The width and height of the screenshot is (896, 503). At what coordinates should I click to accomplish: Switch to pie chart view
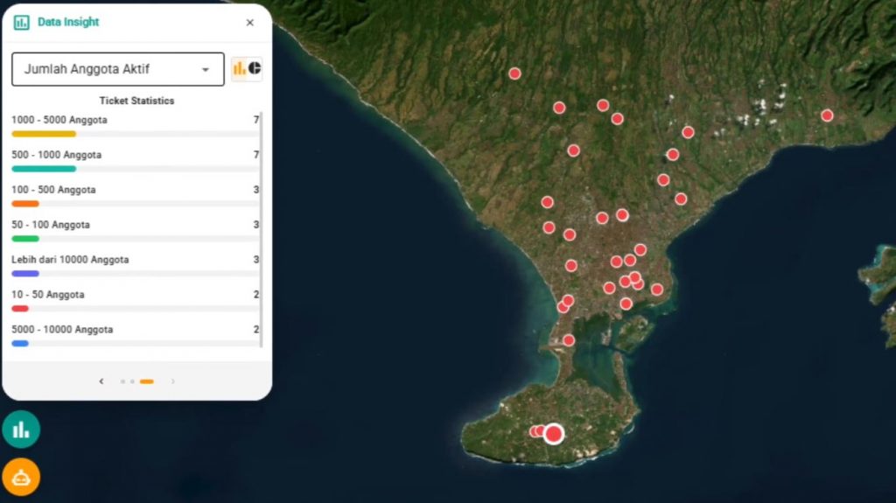tap(255, 68)
